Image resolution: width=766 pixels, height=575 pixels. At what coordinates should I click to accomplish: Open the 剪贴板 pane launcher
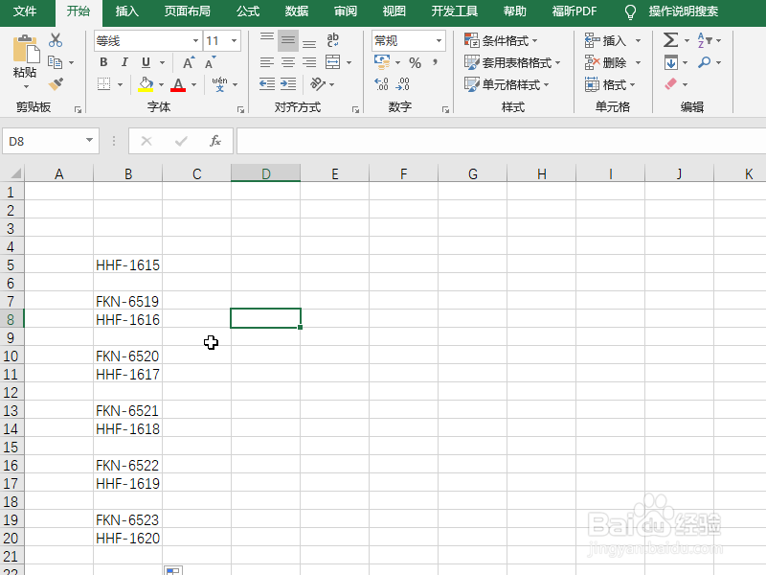tap(78, 110)
